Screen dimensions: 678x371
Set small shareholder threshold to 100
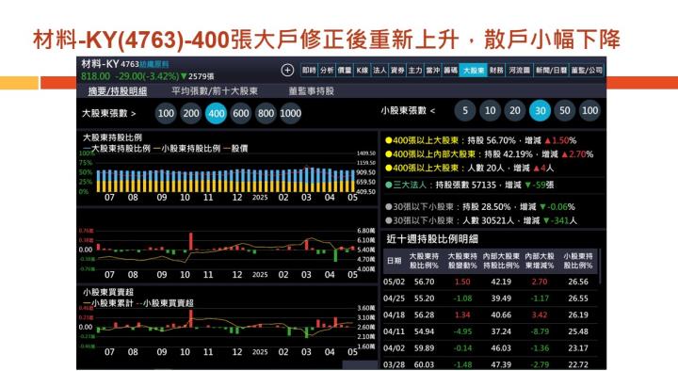[x=589, y=111]
